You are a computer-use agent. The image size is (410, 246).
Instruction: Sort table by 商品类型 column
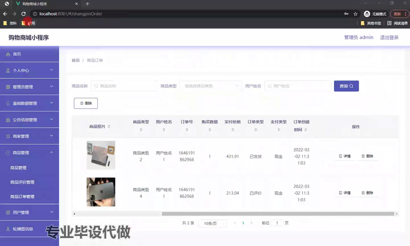141,130
